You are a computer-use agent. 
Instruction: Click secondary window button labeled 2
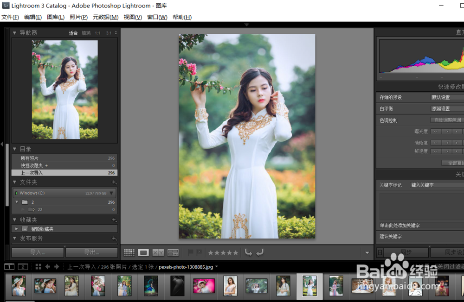(x=23, y=267)
